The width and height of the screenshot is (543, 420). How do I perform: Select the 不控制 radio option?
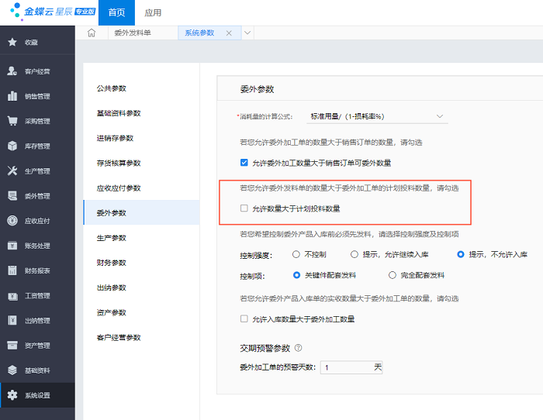pyautogui.click(x=296, y=254)
